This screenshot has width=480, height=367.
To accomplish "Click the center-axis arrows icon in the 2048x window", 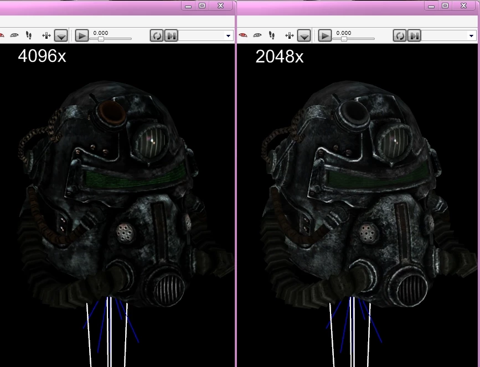I will [x=290, y=36].
